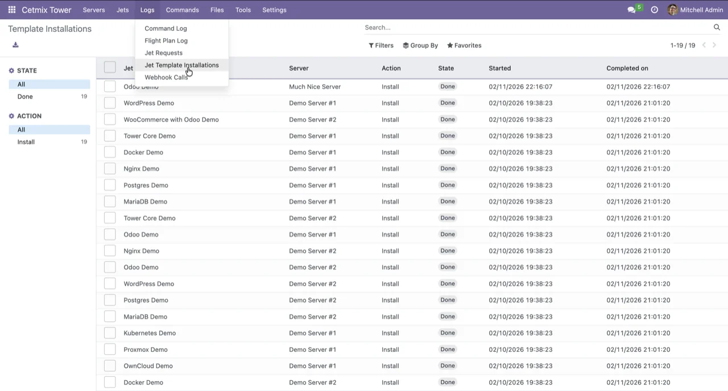
Task: Open the activities clock icon
Action: 655,10
